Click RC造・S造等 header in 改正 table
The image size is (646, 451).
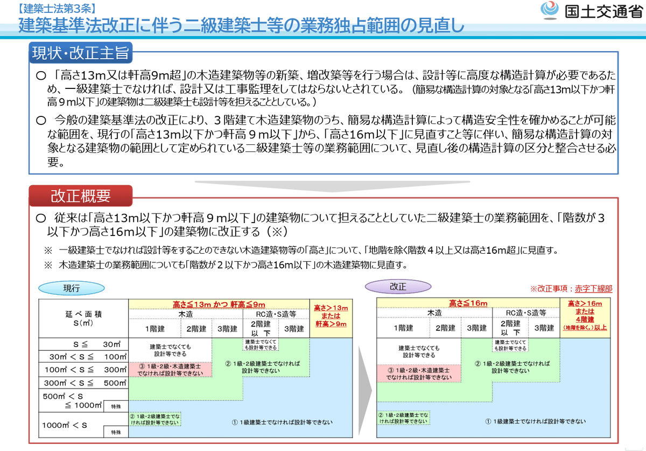click(526, 313)
